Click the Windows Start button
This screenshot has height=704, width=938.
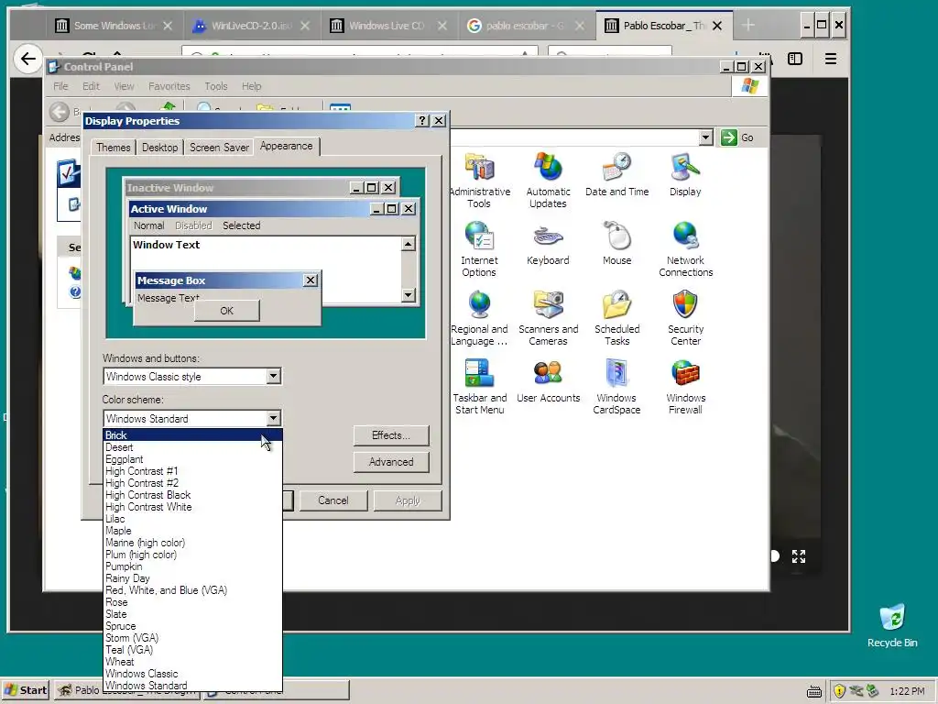pyautogui.click(x=26, y=690)
